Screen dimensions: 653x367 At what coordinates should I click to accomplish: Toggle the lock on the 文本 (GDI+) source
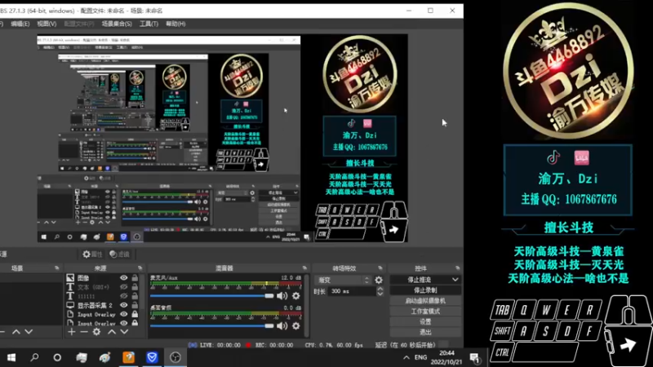[135, 287]
